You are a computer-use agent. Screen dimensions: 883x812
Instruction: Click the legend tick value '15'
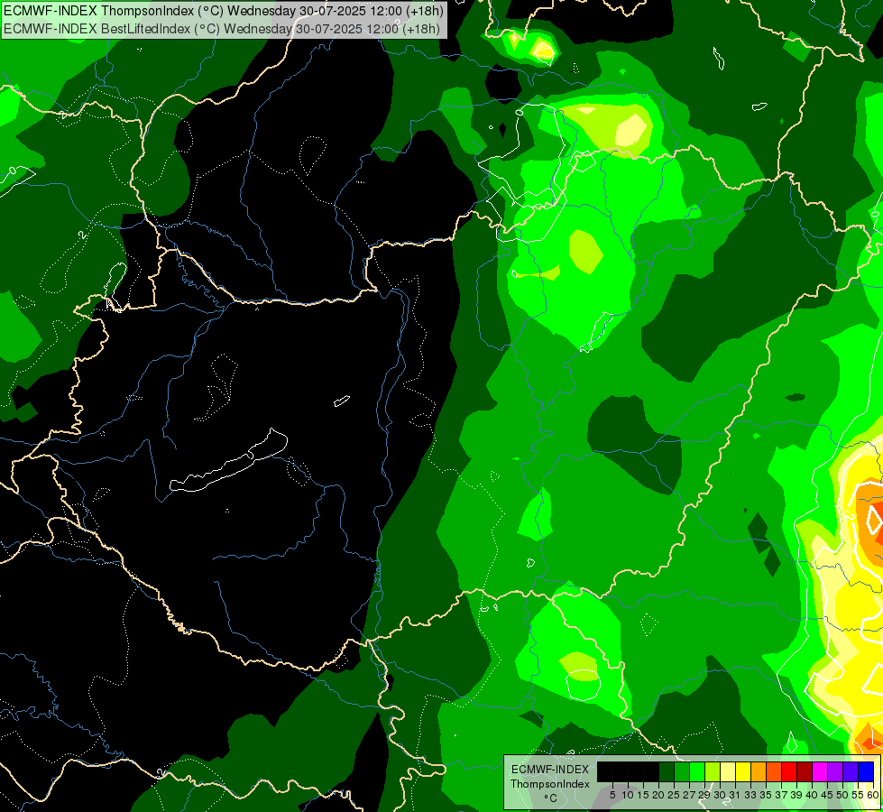tap(643, 795)
